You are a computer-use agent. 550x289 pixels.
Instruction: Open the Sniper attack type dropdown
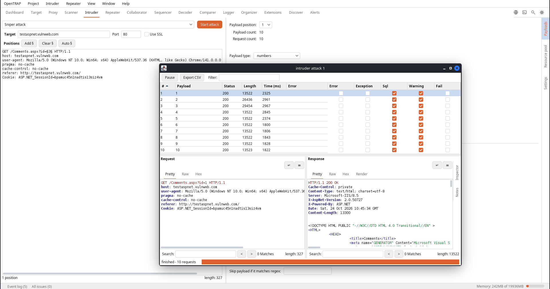(98, 25)
